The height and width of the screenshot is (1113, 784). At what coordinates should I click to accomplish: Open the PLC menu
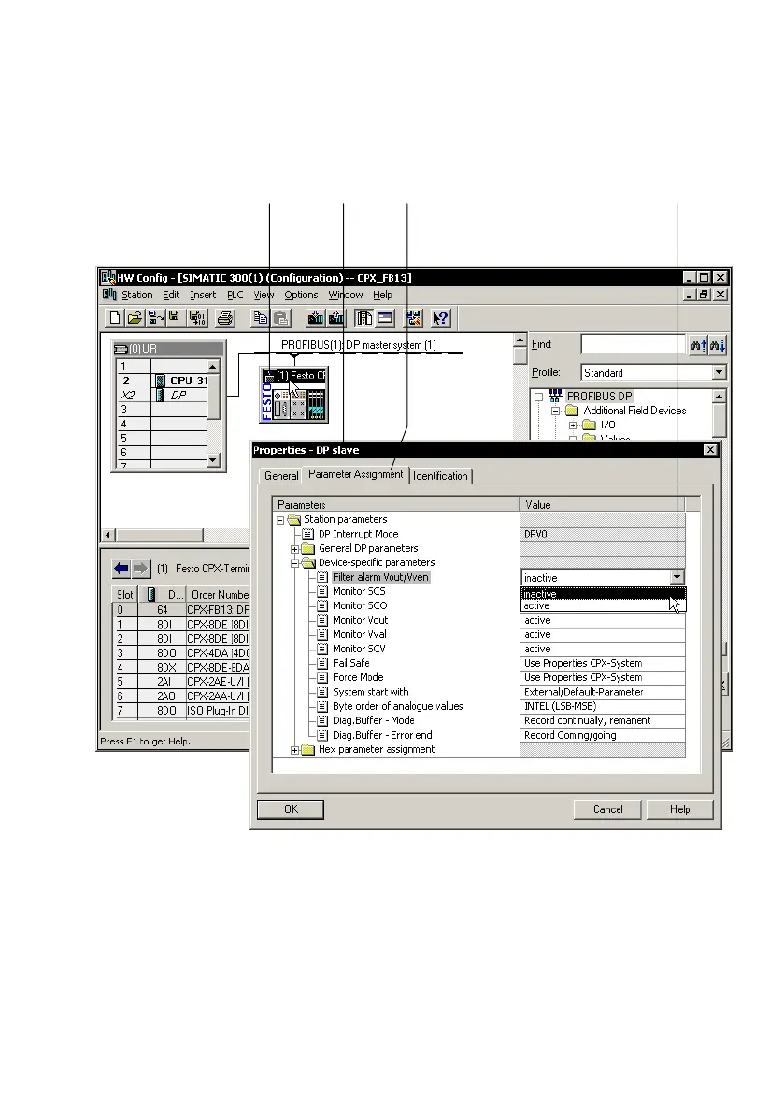point(235,295)
